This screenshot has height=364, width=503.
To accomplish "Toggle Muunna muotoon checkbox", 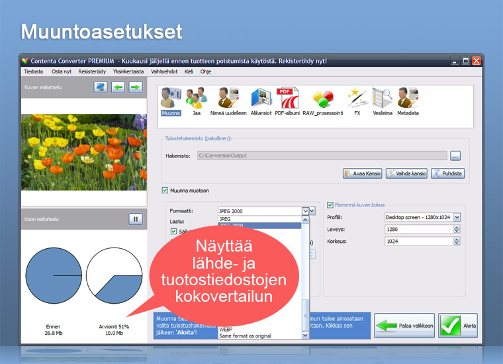I will [x=165, y=191].
